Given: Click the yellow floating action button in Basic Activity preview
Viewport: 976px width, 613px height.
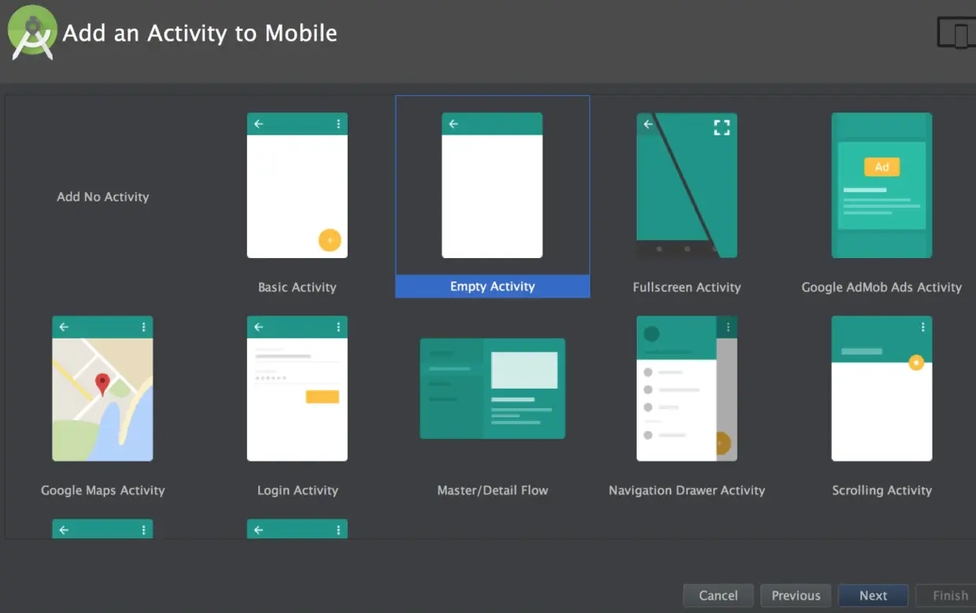Looking at the screenshot, I should 330,240.
